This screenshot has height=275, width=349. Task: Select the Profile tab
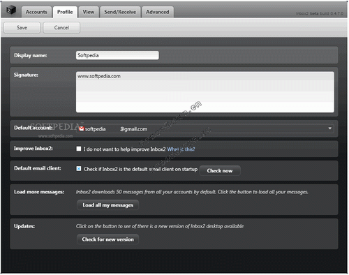(65, 12)
